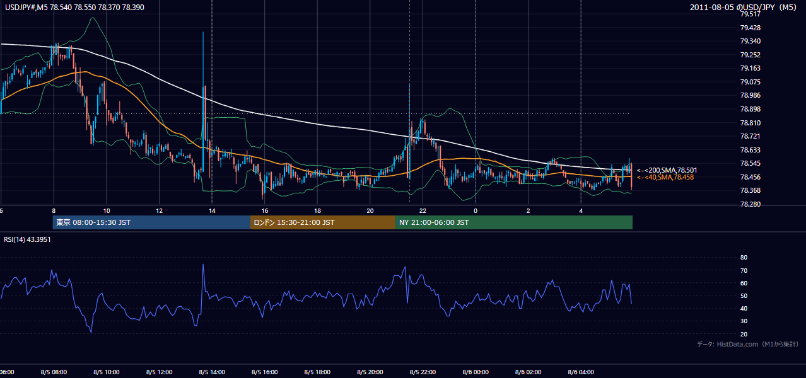The image size is (806, 378).
Task: Click hour label 18 under the price chart
Action: (x=317, y=211)
